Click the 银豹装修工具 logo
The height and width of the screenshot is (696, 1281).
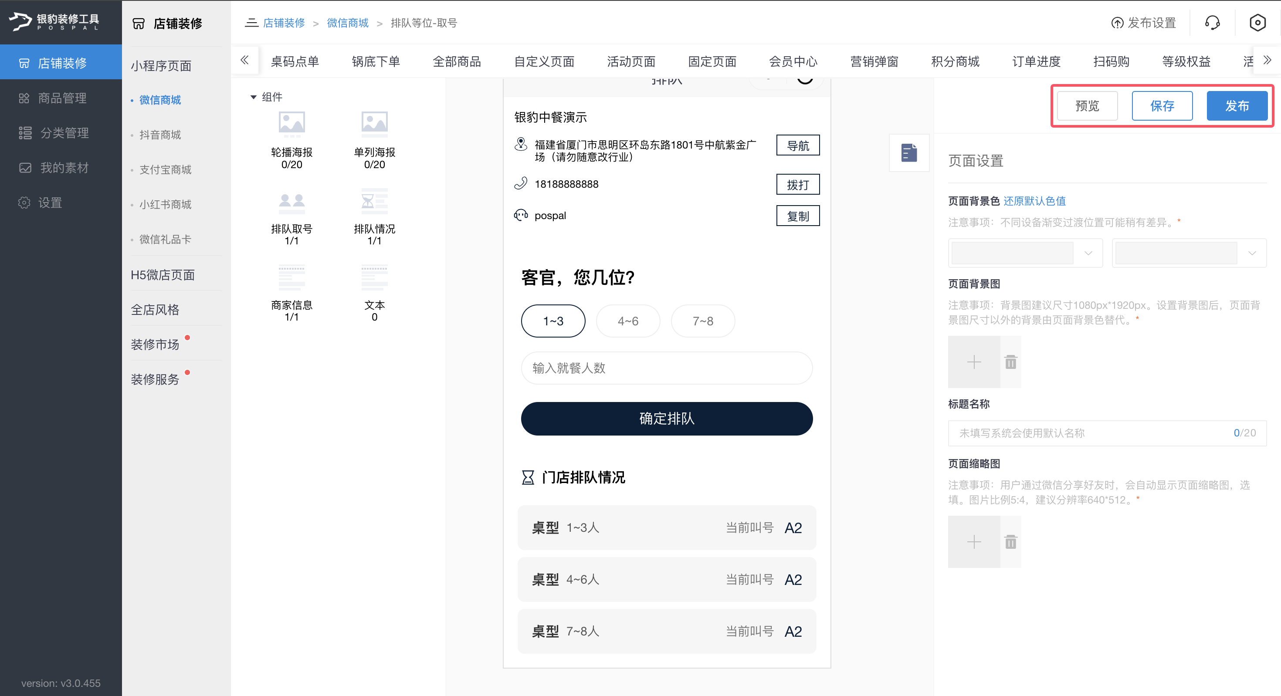point(55,21)
